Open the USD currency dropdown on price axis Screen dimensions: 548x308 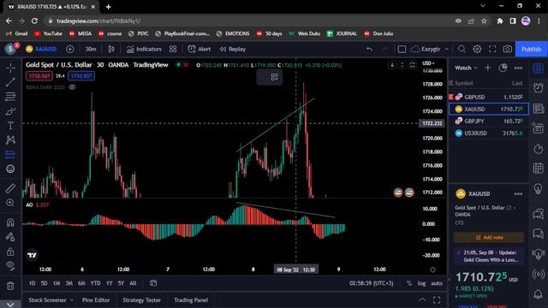(x=428, y=63)
